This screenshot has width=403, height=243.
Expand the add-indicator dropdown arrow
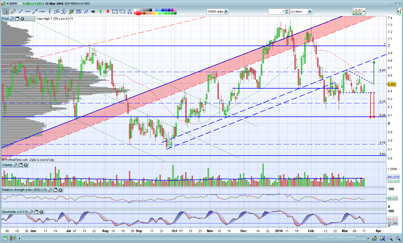point(364,11)
